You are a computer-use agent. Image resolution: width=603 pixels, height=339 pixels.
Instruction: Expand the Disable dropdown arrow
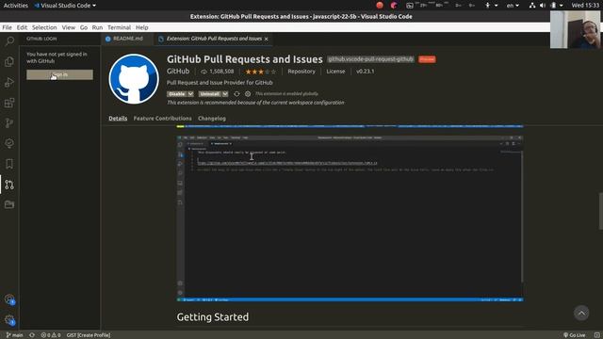pyautogui.click(x=190, y=94)
